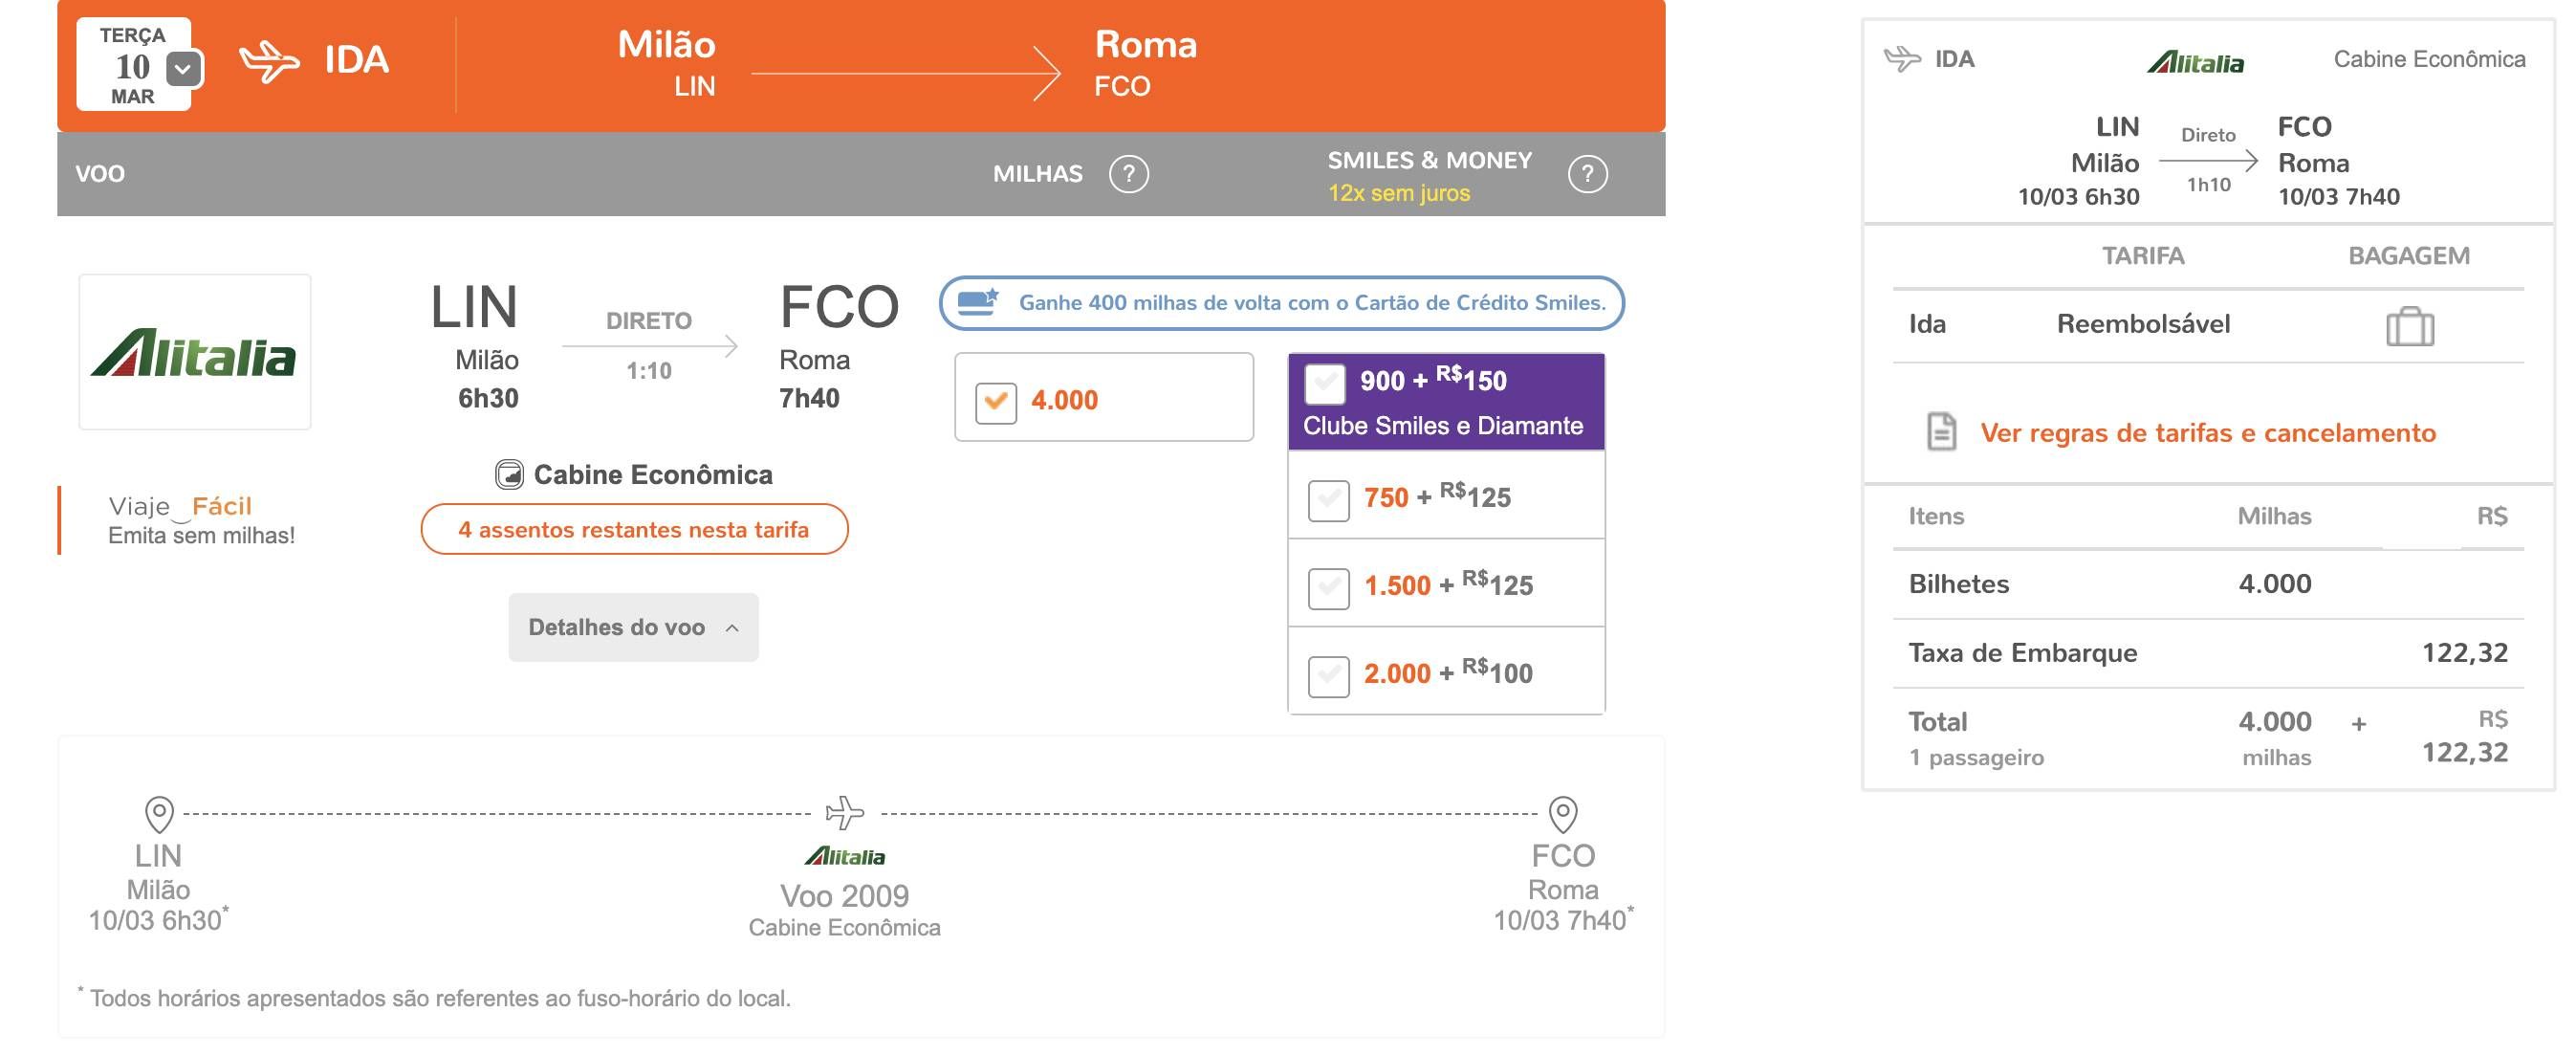Screen dimensions: 2576x1056
Task: Collapse the Detalhes do voo section
Action: point(633,627)
